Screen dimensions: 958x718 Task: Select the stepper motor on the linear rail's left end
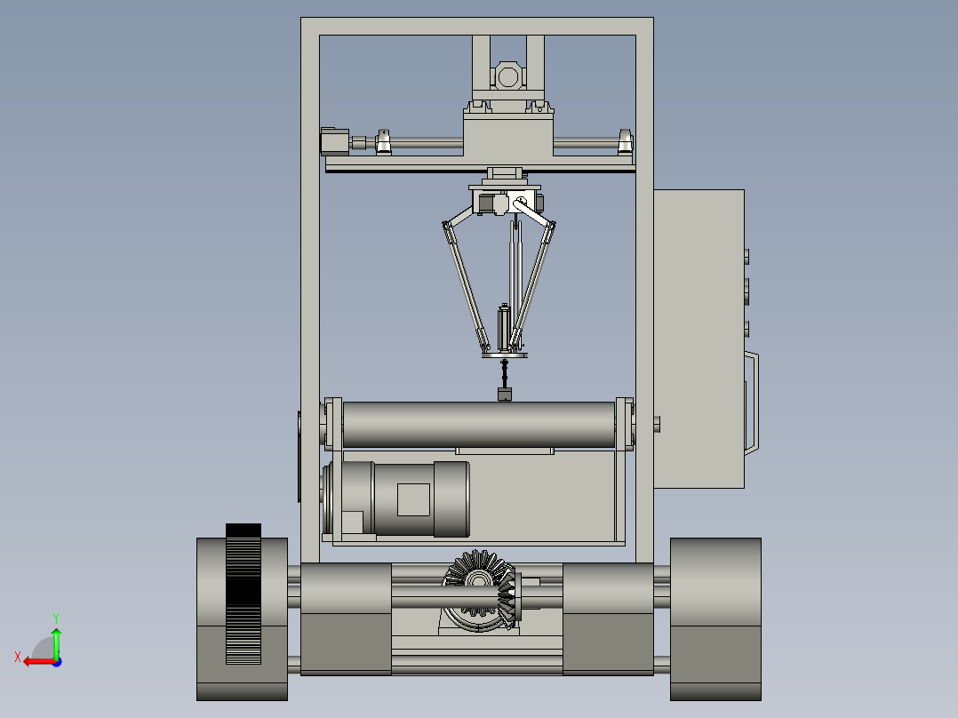pyautogui.click(x=335, y=142)
